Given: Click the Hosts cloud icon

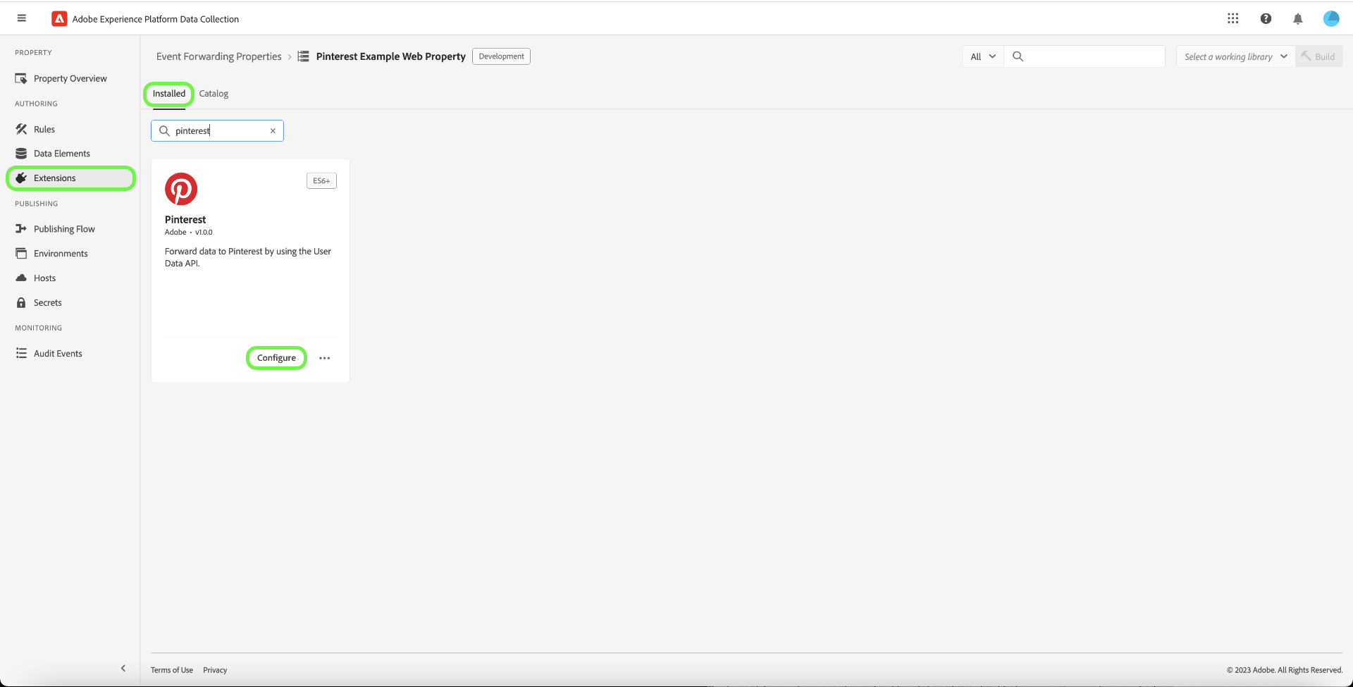Looking at the screenshot, I should [x=21, y=278].
